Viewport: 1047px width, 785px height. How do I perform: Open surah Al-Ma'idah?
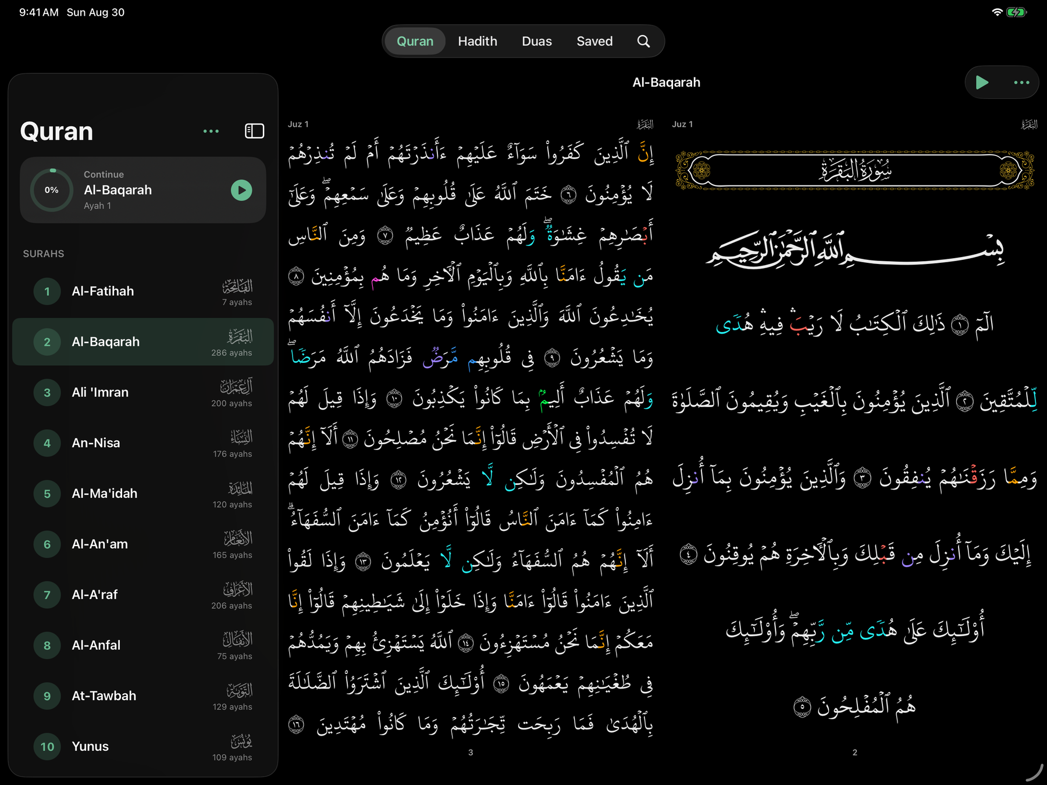click(x=143, y=494)
